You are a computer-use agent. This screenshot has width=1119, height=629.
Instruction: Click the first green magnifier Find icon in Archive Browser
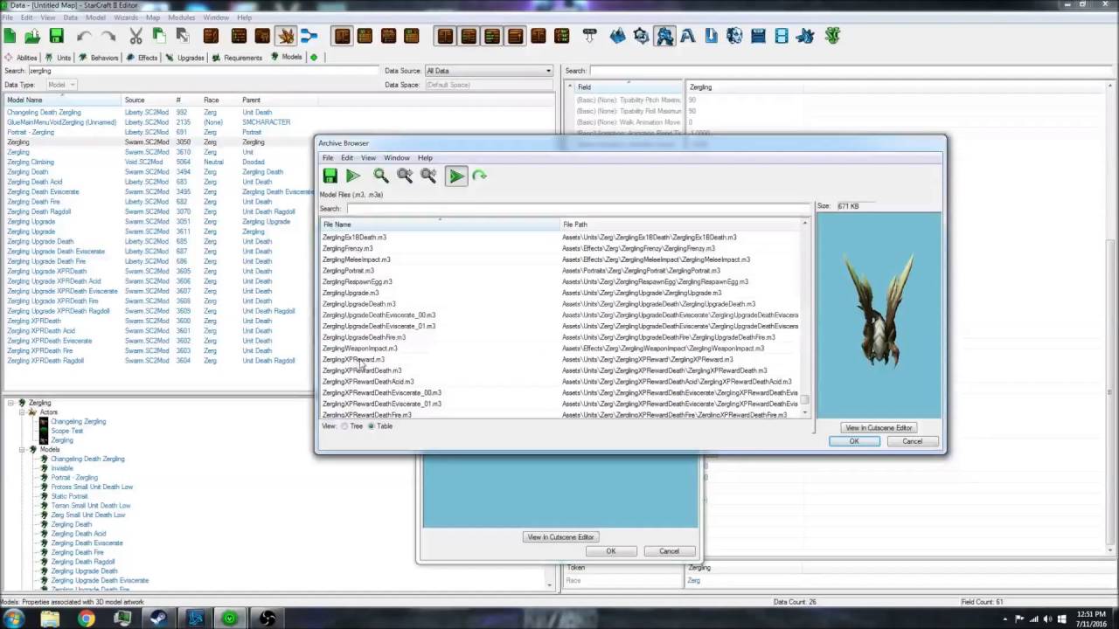click(381, 176)
